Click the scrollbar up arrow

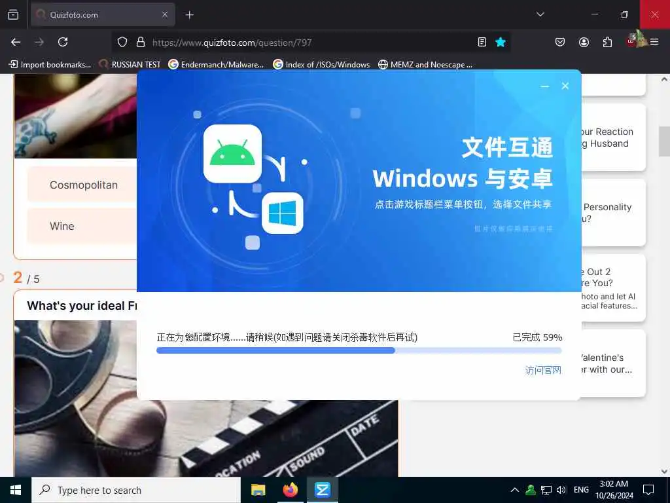click(x=664, y=79)
